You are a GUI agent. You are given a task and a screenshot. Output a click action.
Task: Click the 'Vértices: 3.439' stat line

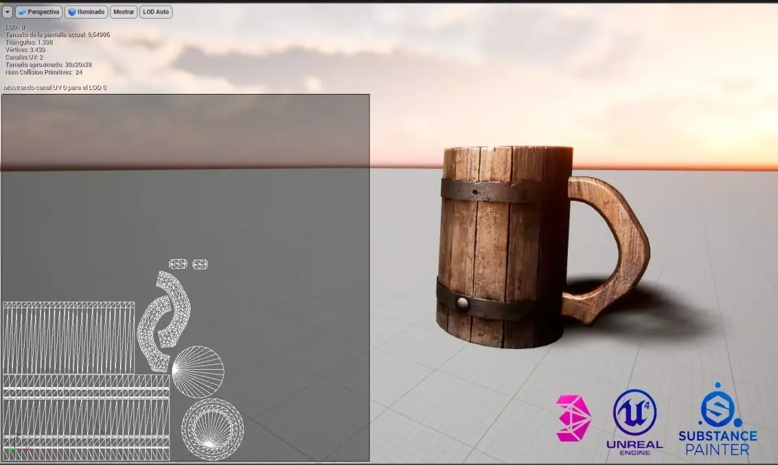tap(25, 50)
